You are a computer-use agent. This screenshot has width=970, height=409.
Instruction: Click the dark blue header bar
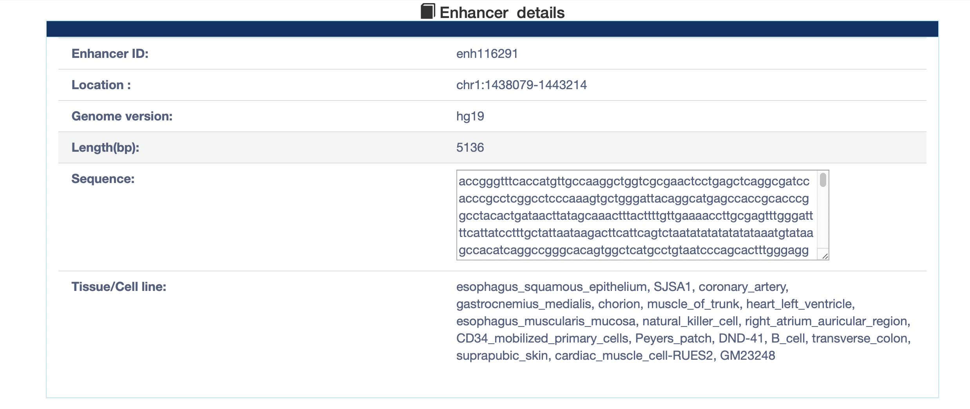coord(492,29)
